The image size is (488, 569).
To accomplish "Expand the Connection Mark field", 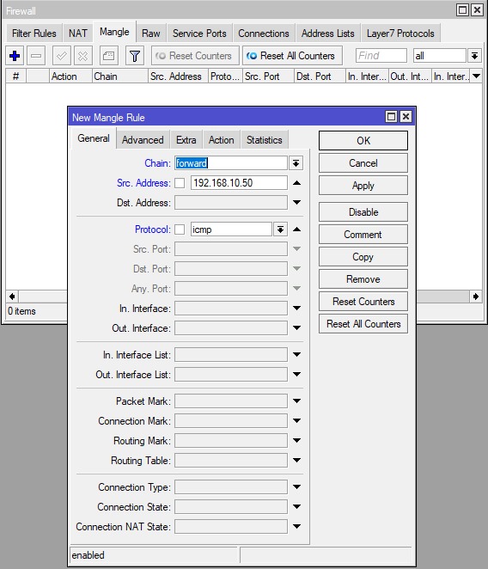I will coord(296,420).
